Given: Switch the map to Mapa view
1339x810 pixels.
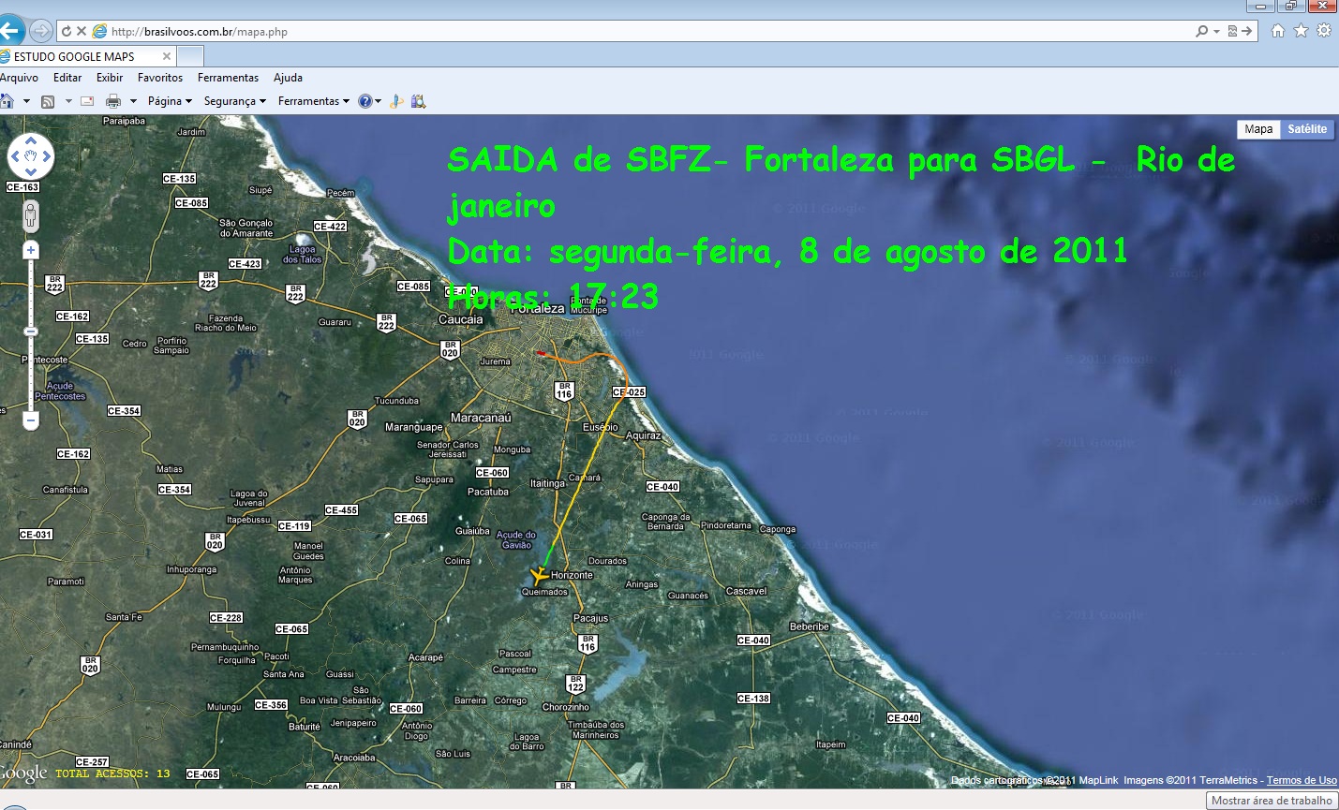Looking at the screenshot, I should (x=1258, y=129).
